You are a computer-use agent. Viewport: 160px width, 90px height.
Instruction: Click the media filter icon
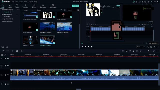[61, 10]
